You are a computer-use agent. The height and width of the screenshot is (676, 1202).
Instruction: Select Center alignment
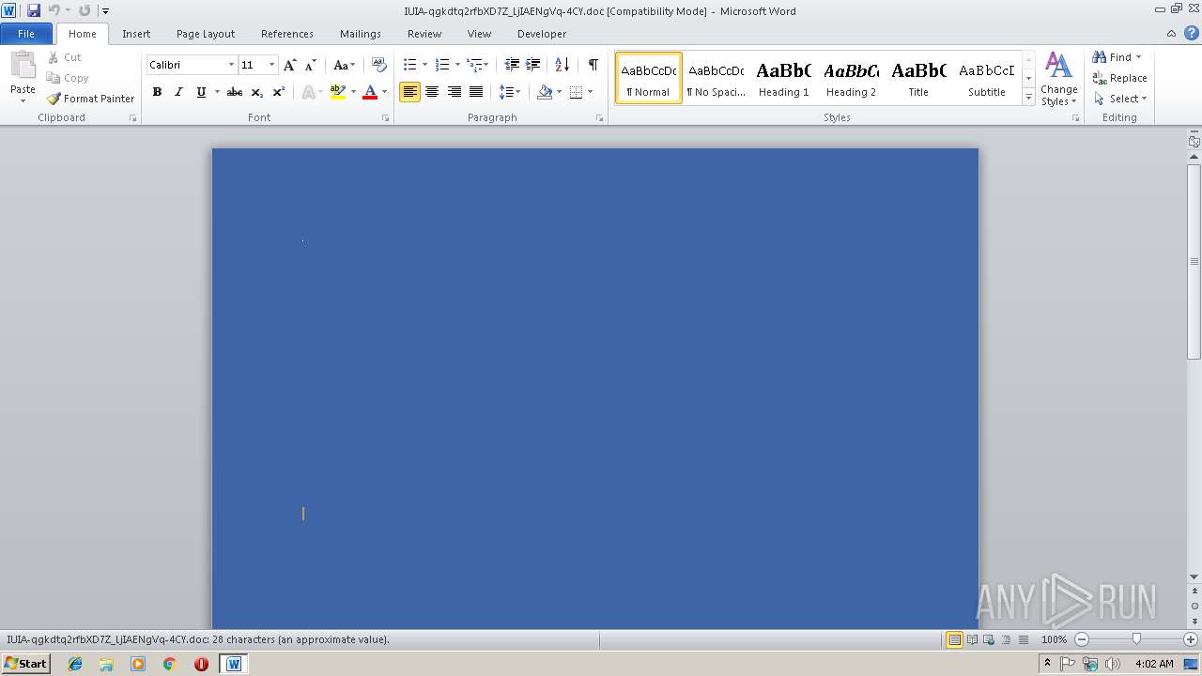click(432, 92)
